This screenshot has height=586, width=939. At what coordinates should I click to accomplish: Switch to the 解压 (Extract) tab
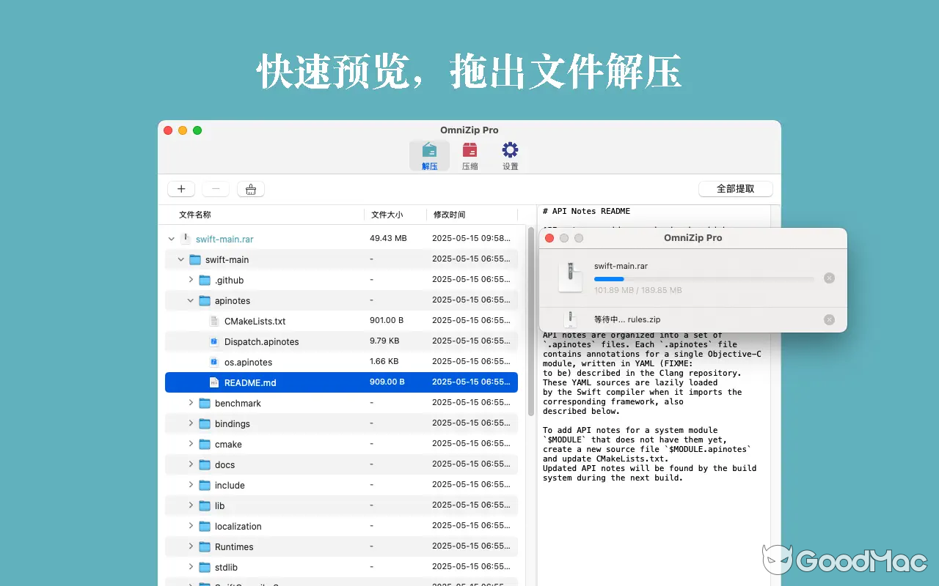tap(429, 154)
